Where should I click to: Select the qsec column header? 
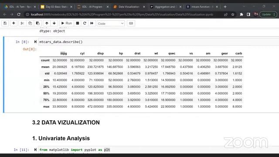[x=172, y=53]
